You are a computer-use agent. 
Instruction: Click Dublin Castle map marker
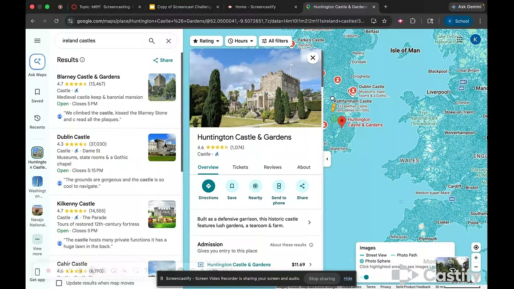coord(353,92)
